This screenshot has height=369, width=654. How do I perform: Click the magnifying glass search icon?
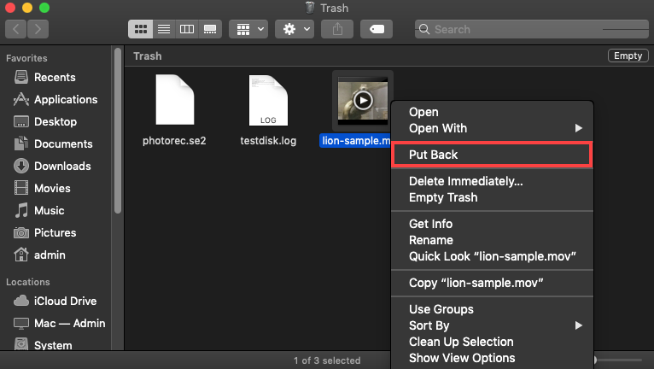[424, 29]
